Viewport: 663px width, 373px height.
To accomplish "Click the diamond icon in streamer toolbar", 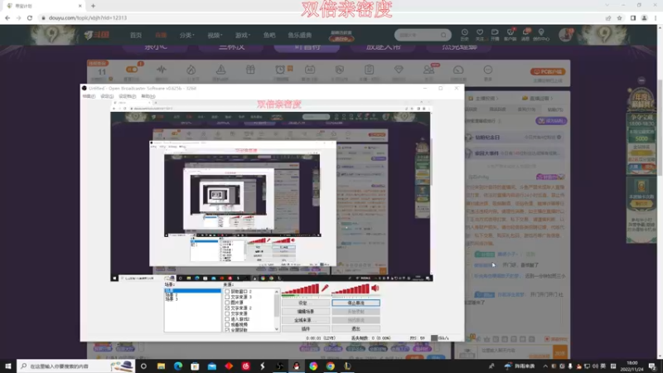I will coord(399,70).
